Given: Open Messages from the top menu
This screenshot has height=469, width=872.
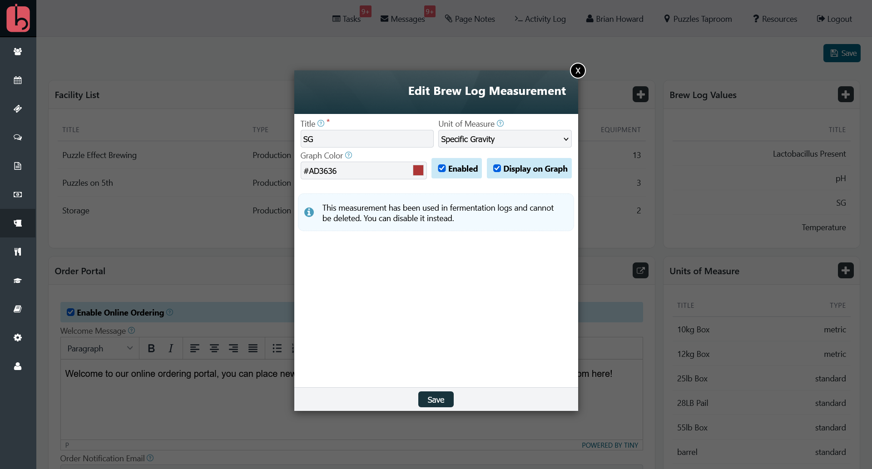Looking at the screenshot, I should tap(403, 19).
